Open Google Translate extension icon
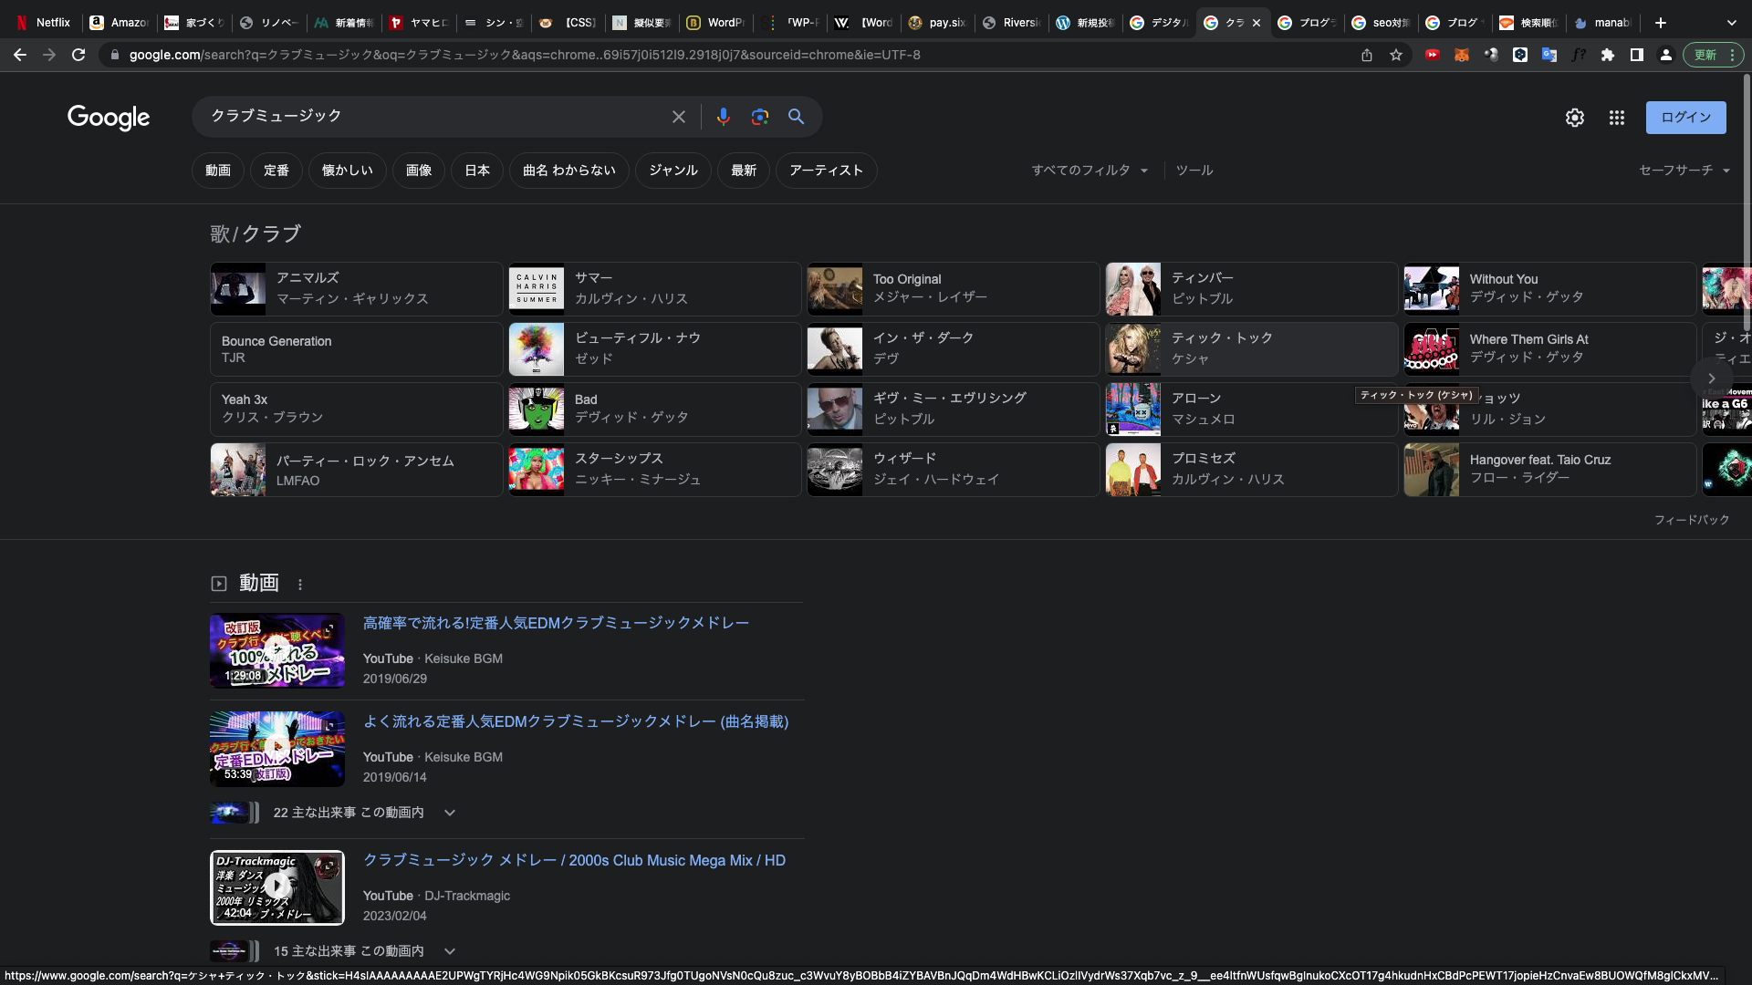 [1549, 55]
